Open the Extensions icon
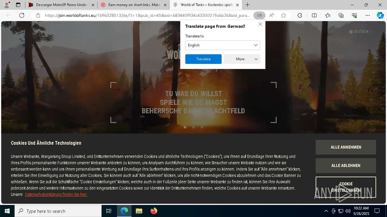The width and height of the screenshot is (387, 217). pos(300,15)
